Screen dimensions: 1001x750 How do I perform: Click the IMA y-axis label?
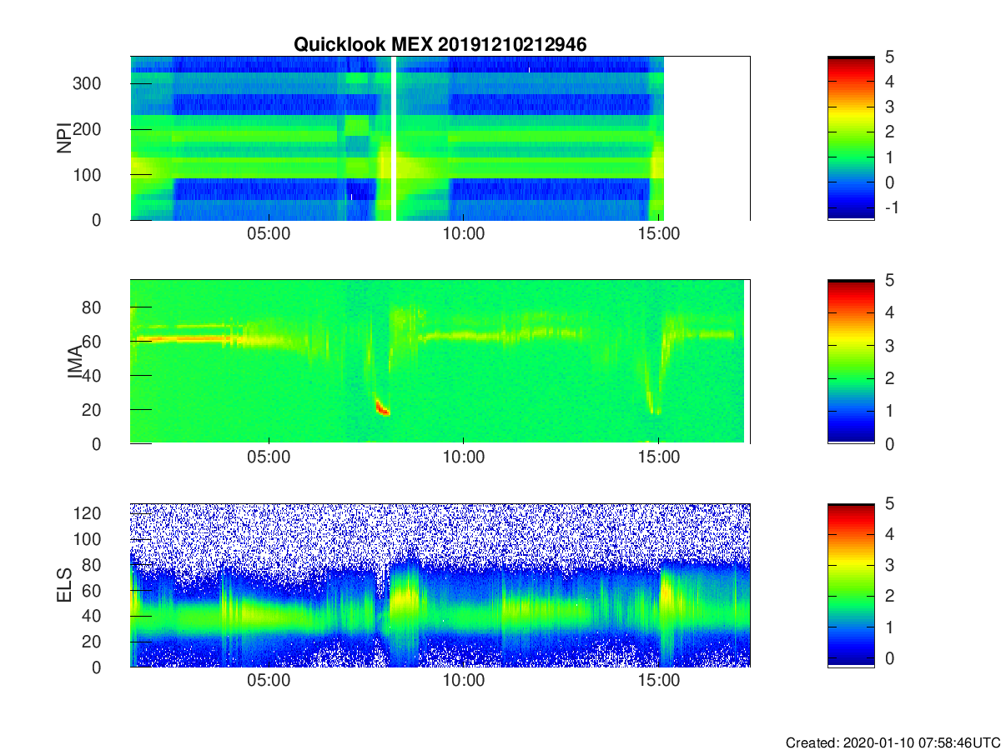[75, 362]
